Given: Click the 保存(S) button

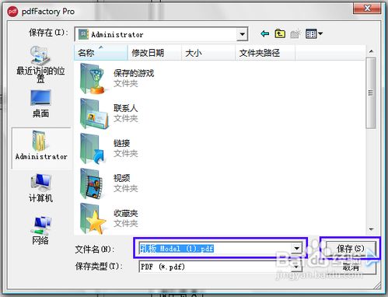Looking at the screenshot, I should pos(351,248).
